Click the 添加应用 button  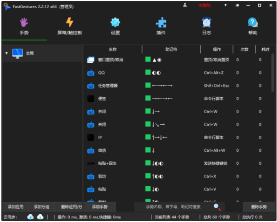tap(16, 207)
